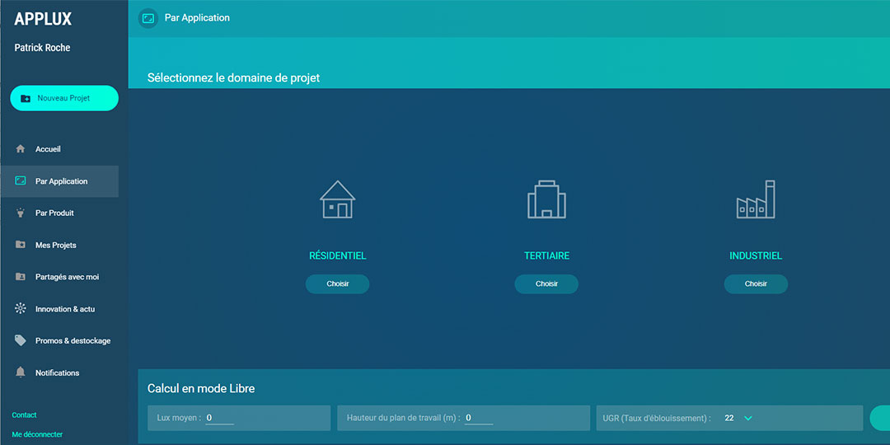This screenshot has height=445, width=890.
Task: Click the RÉSIDENTIEL label
Action: [x=337, y=256]
